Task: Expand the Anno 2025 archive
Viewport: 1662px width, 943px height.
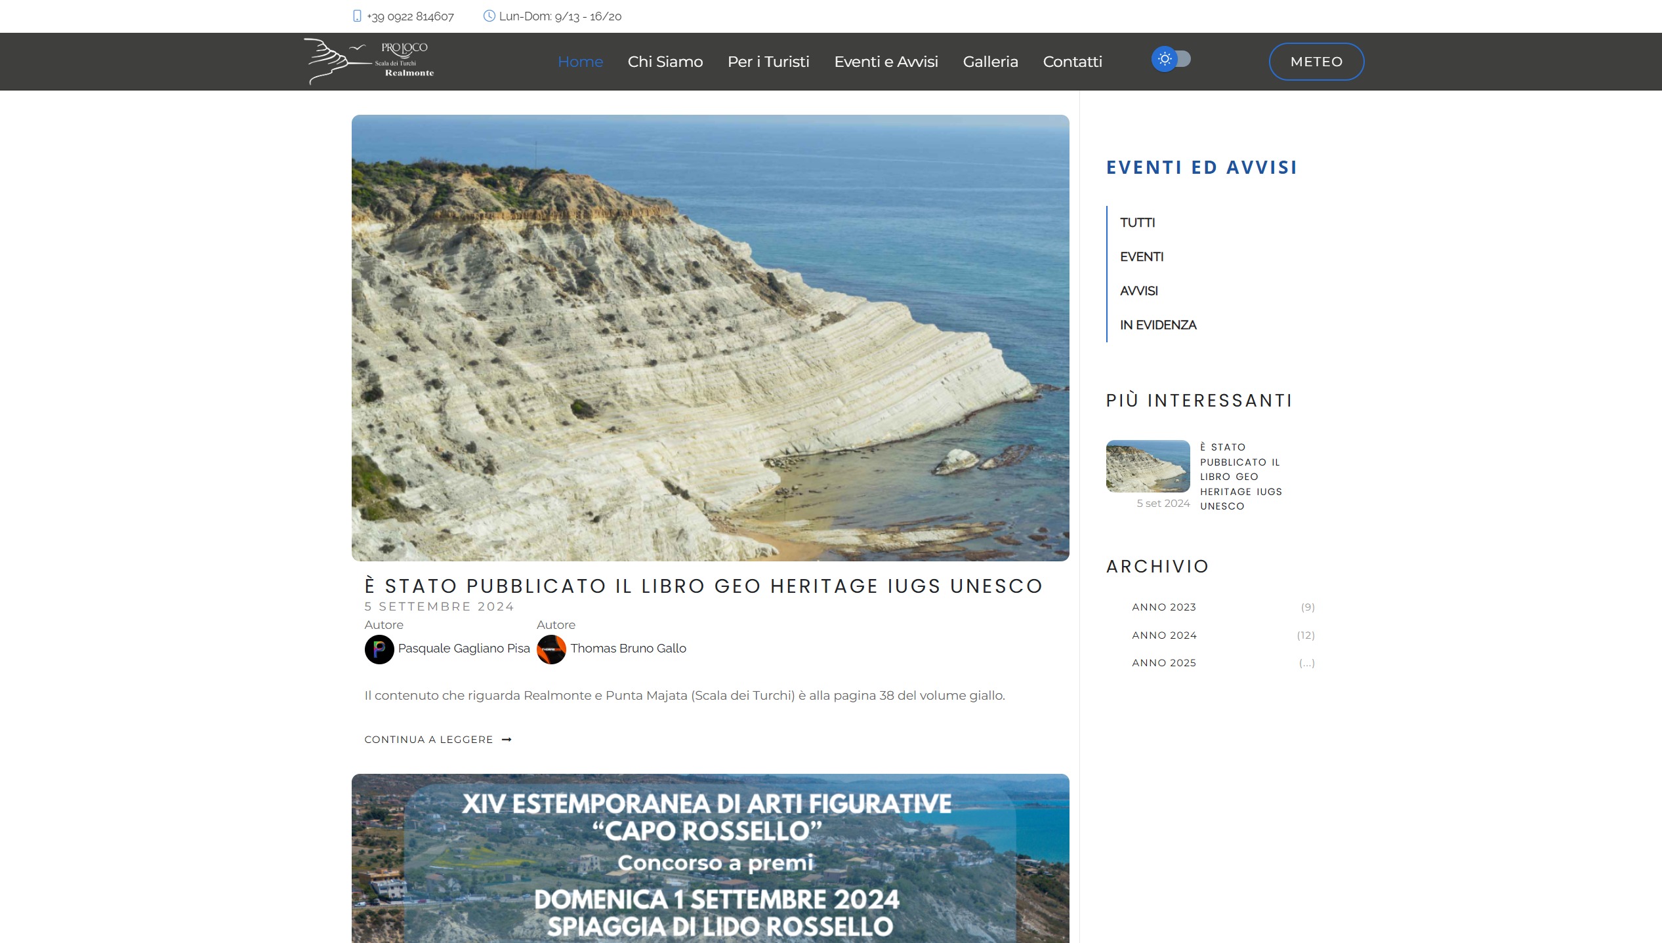Action: (1163, 663)
